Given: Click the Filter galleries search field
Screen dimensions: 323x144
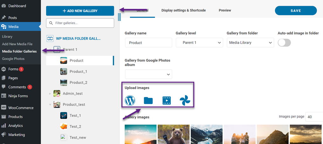Looking at the screenshot, I should 80,23.
